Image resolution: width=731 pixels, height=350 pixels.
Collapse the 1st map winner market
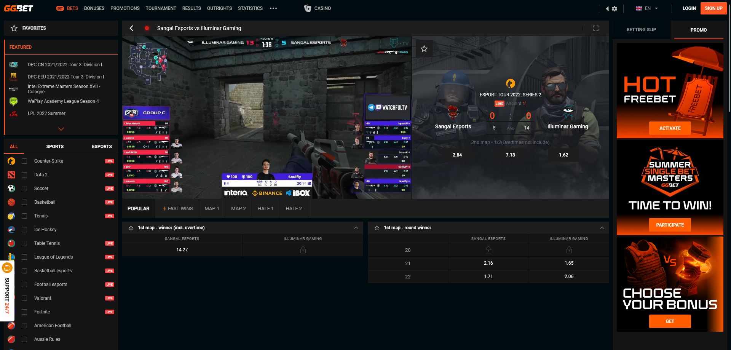[356, 228]
